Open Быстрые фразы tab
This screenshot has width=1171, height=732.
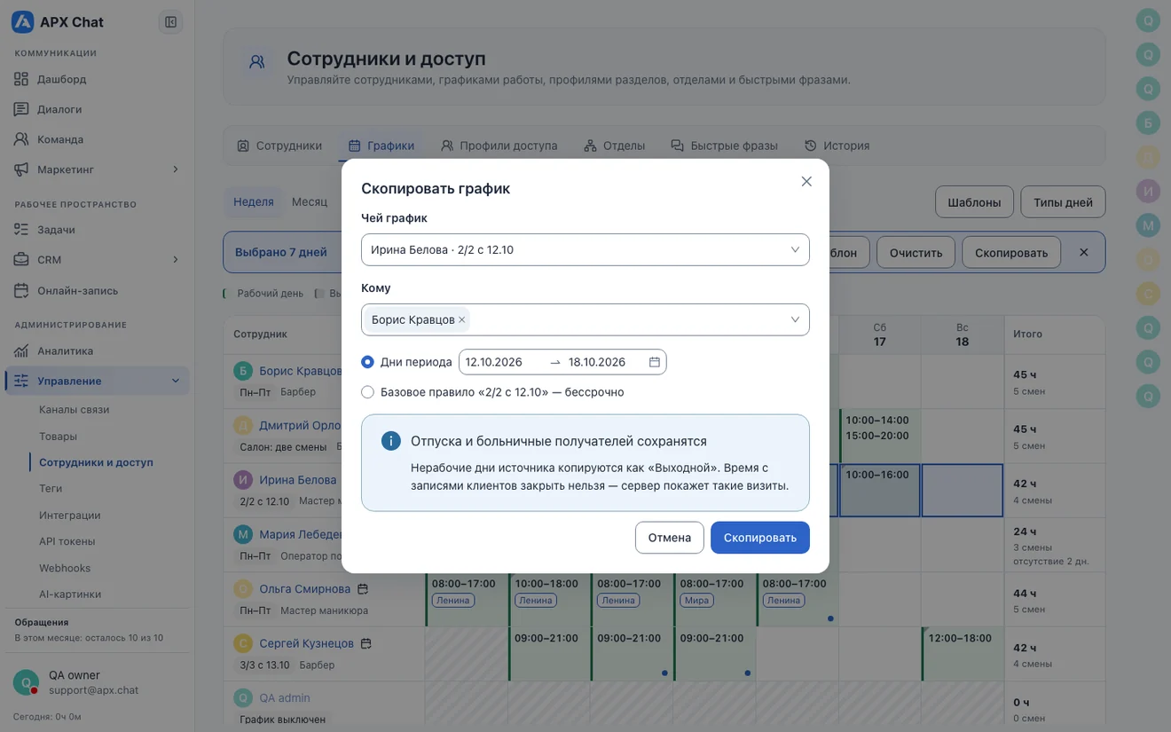click(725, 146)
